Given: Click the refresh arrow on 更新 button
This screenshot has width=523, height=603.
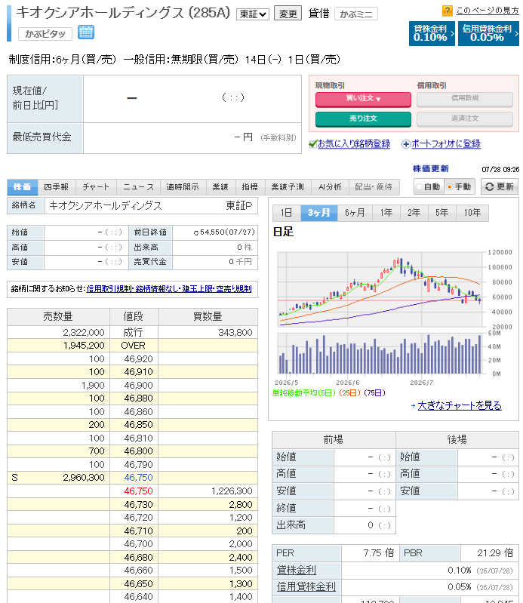Looking at the screenshot, I should [489, 186].
